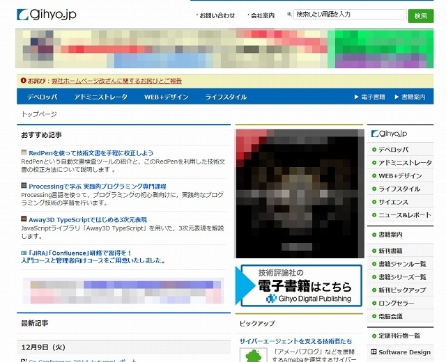
Task: Switch to the WEB+デザイン navigation tab
Action: pyautogui.click(x=166, y=97)
